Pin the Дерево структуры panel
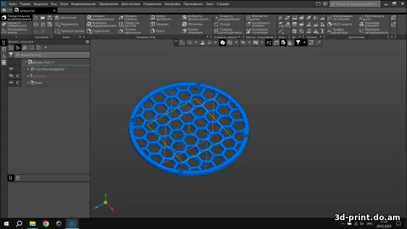This screenshot has height=229, width=407. 88,41
